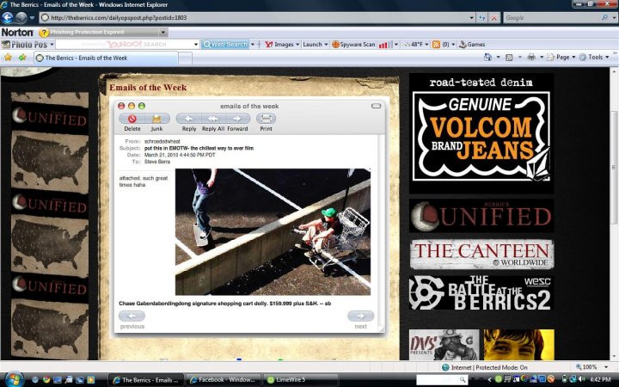Open command bar feeds icon
Screen dimensions: 619x387
click(509, 58)
